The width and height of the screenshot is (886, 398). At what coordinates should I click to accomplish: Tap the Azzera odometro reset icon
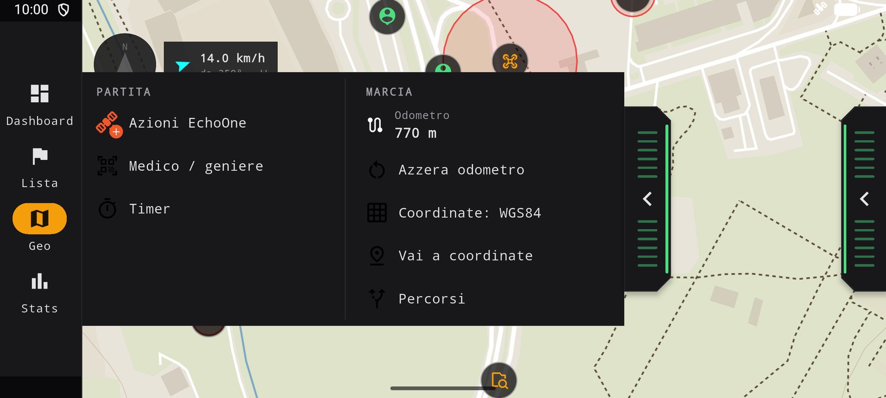377,170
